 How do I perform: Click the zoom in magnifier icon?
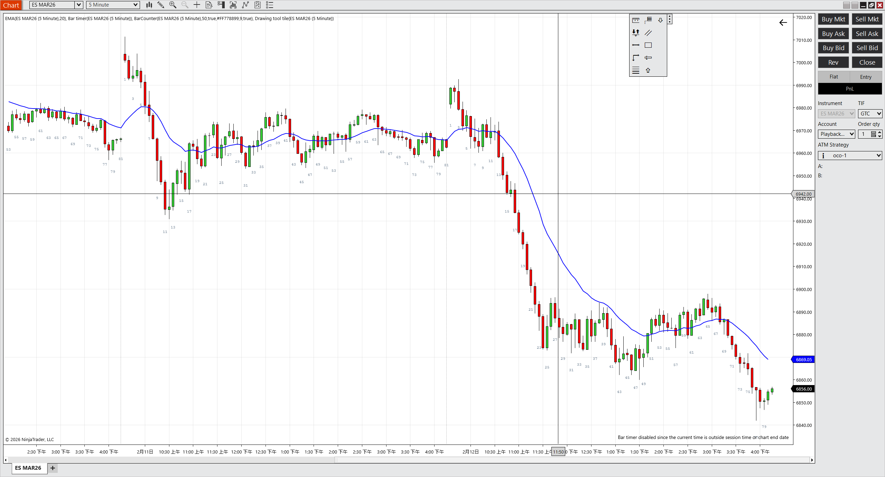(x=173, y=5)
